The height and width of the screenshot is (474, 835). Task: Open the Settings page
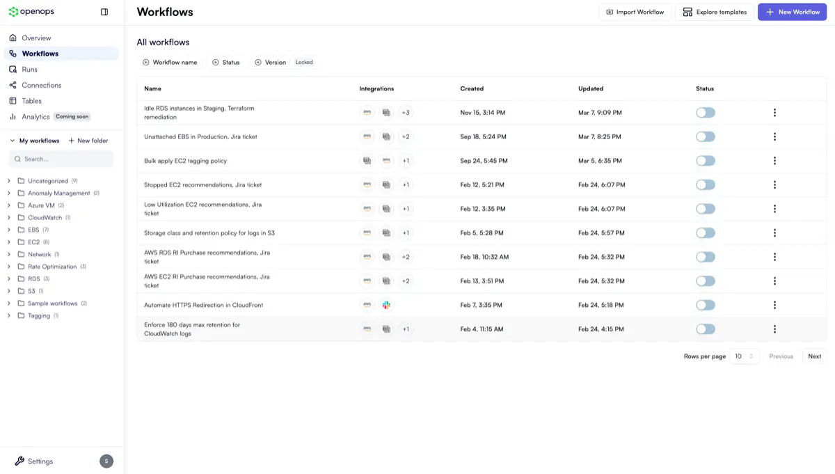pos(38,461)
